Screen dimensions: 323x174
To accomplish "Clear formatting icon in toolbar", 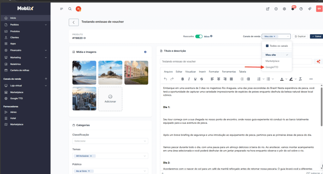I will pos(300,79).
